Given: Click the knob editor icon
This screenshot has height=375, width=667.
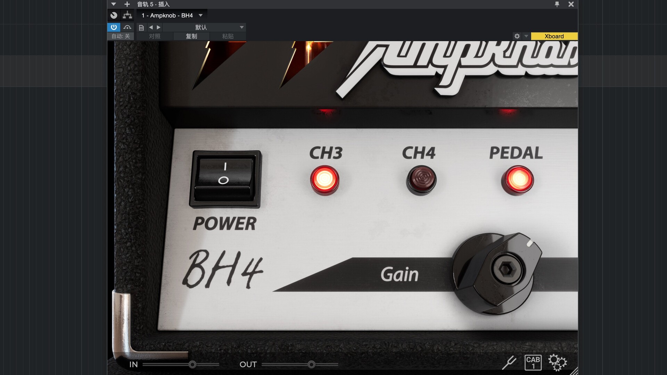Looking at the screenshot, I should (114, 15).
